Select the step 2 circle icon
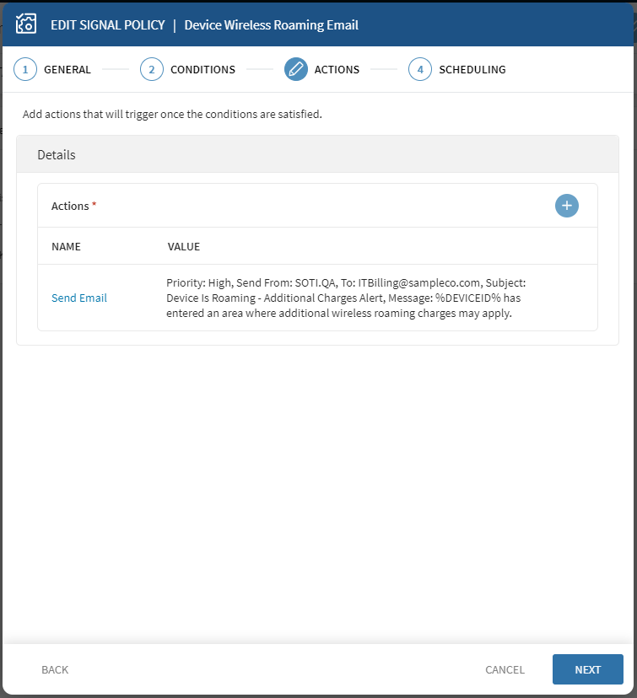This screenshot has height=698, width=637. pyautogui.click(x=152, y=69)
